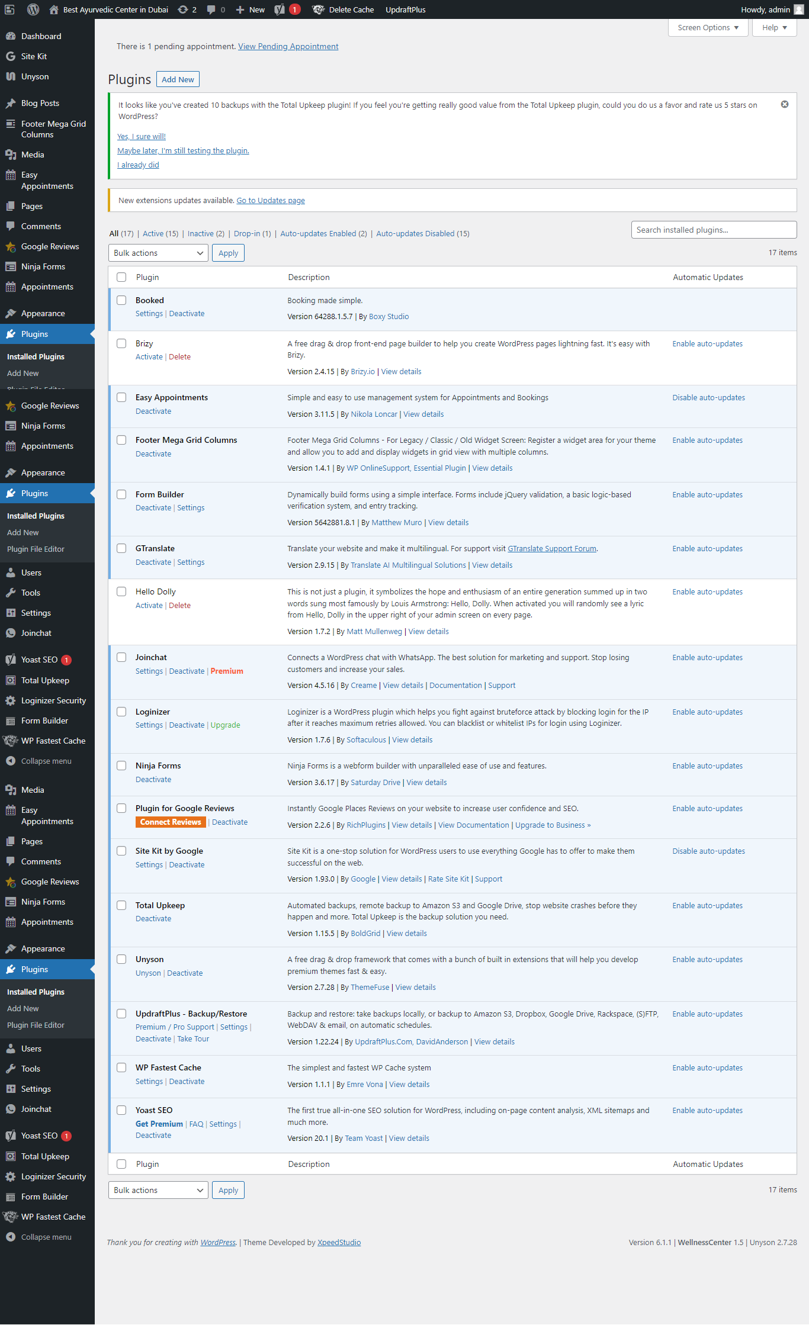Click the site name Best Ayurvedic Center in Dubai
Image resolution: width=809 pixels, height=1325 pixels.
point(115,9)
